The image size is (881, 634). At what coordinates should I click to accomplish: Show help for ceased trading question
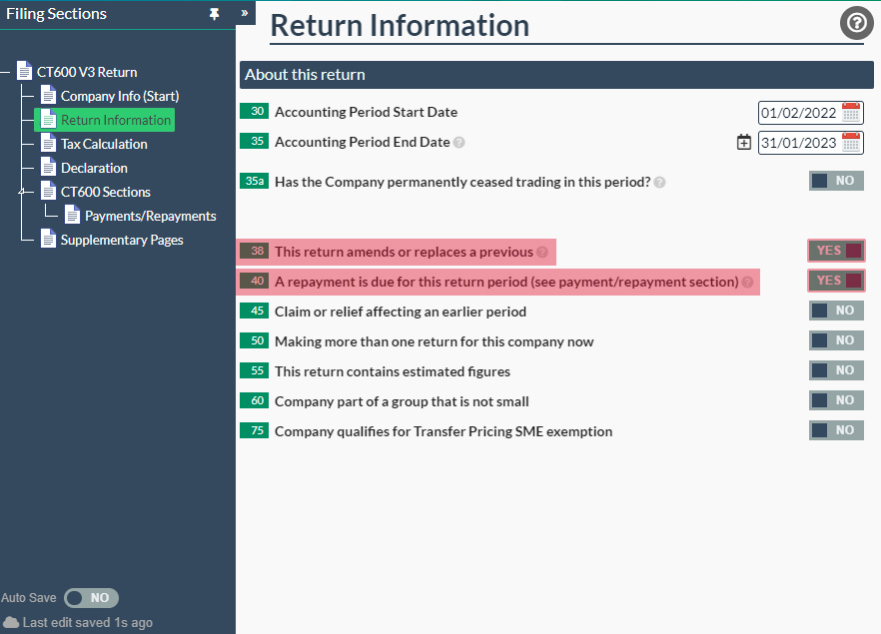(659, 183)
